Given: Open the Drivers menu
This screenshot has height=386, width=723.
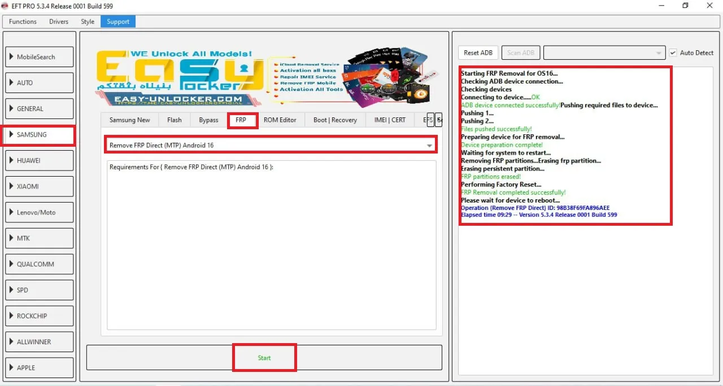Looking at the screenshot, I should [x=59, y=21].
